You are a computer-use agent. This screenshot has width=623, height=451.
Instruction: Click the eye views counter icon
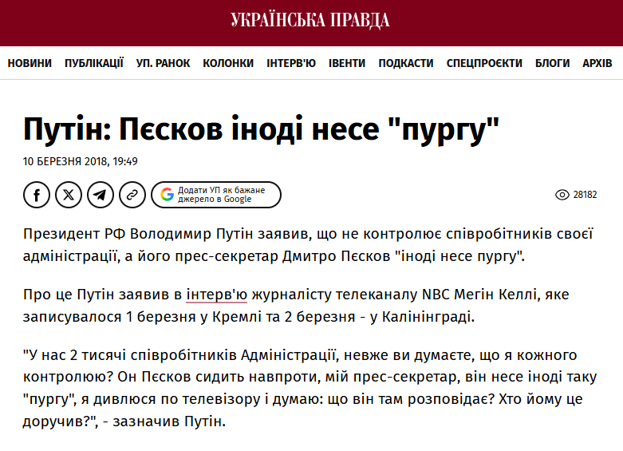click(x=562, y=195)
